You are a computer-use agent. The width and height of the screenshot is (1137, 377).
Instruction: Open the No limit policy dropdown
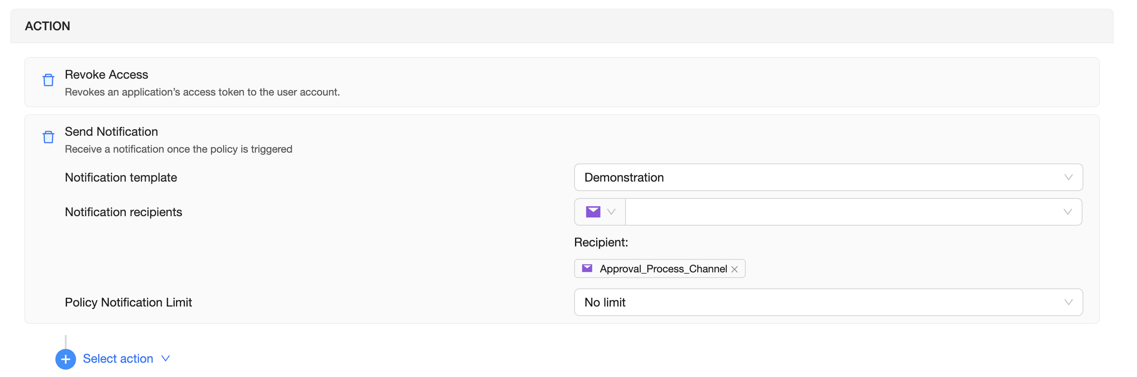827,302
